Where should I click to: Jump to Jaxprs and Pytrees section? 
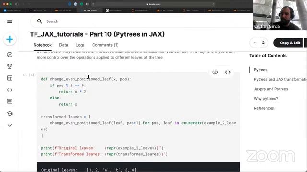(x=271, y=89)
